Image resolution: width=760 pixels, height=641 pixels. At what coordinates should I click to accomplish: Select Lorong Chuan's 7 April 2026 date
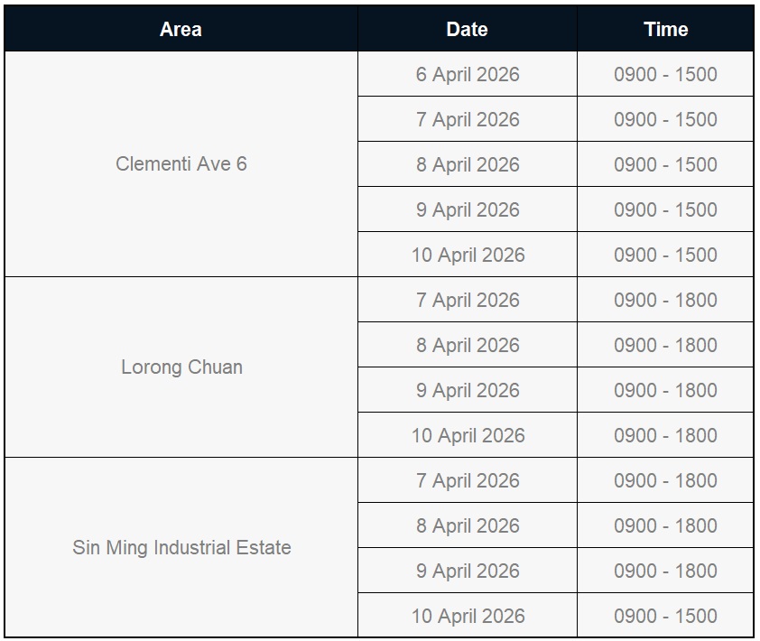pyautogui.click(x=467, y=300)
